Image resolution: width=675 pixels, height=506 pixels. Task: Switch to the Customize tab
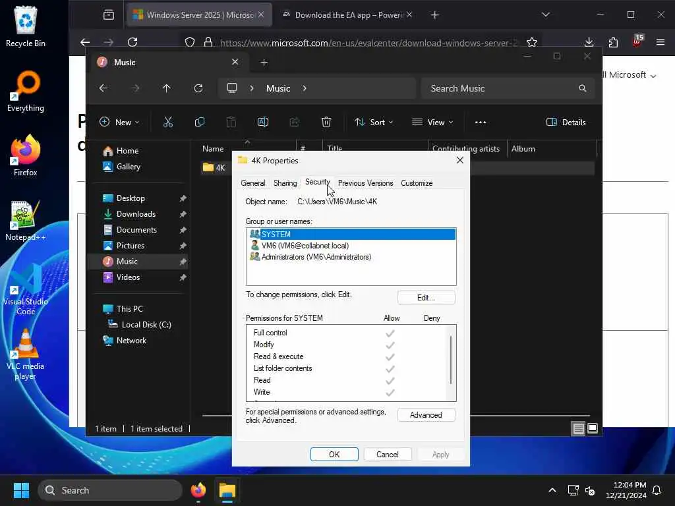[417, 183]
